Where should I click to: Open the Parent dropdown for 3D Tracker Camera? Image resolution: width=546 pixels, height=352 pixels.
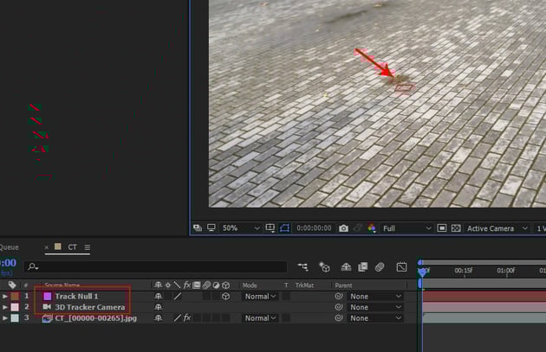click(375, 307)
